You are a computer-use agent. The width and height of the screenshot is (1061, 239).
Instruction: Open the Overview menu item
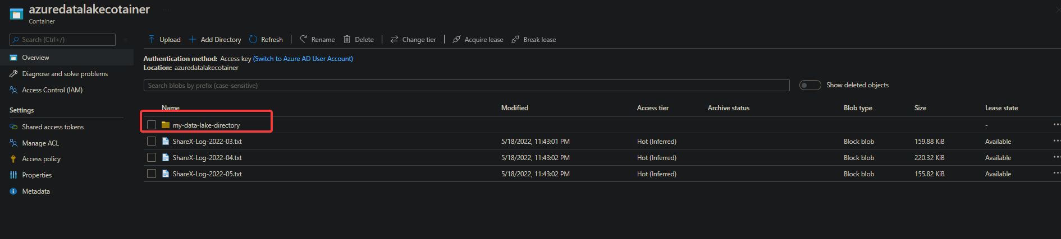pyautogui.click(x=67, y=58)
